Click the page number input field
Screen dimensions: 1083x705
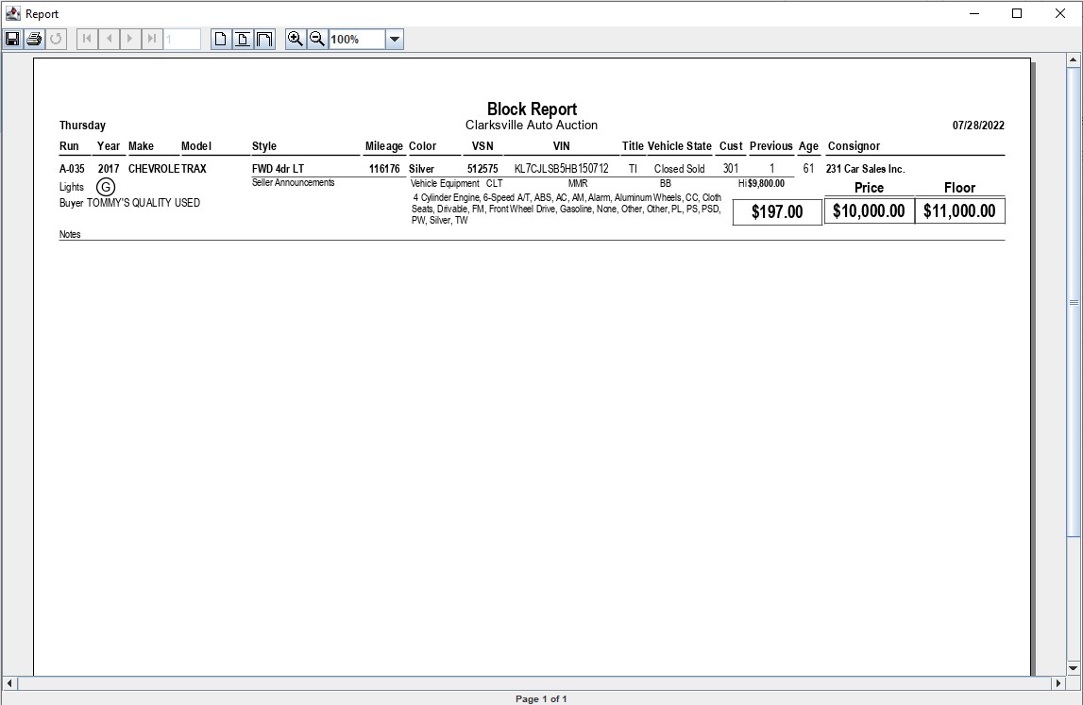pyautogui.click(x=182, y=39)
